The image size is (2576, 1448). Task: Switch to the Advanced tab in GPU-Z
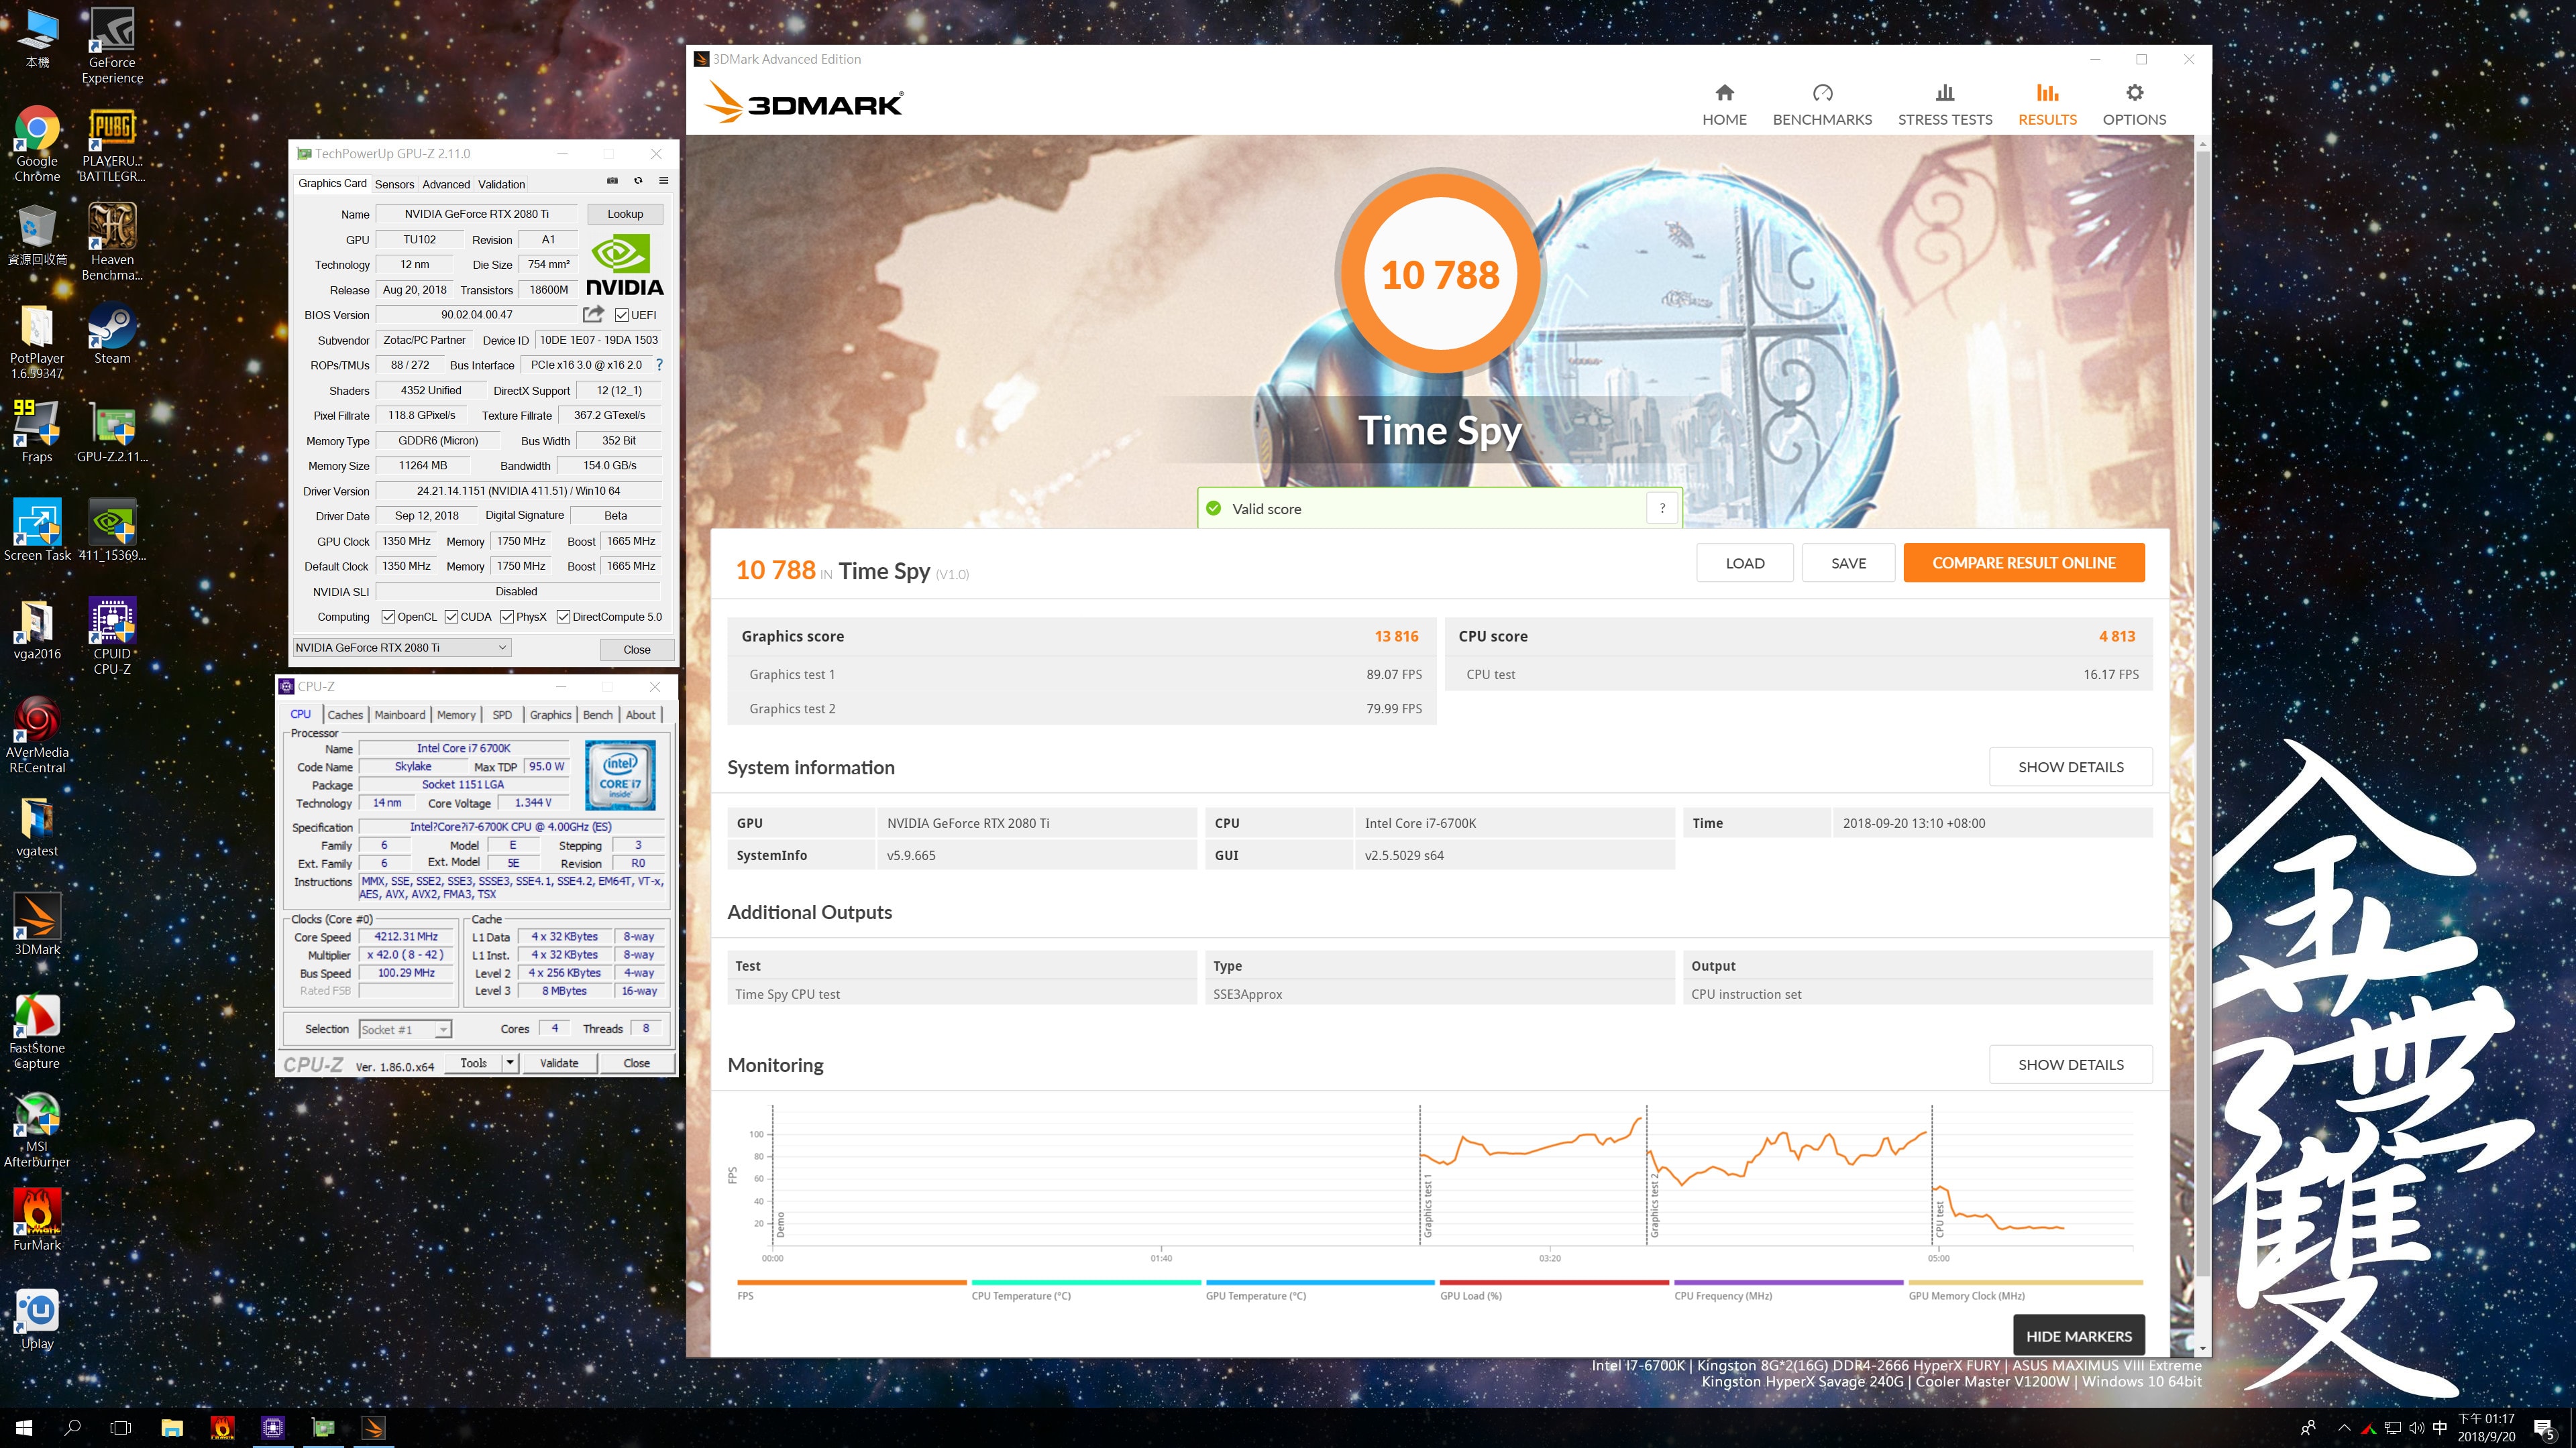tap(446, 184)
